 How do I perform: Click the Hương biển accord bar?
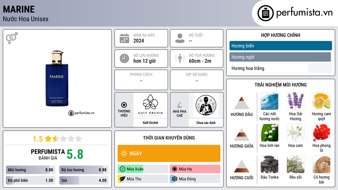(281, 46)
